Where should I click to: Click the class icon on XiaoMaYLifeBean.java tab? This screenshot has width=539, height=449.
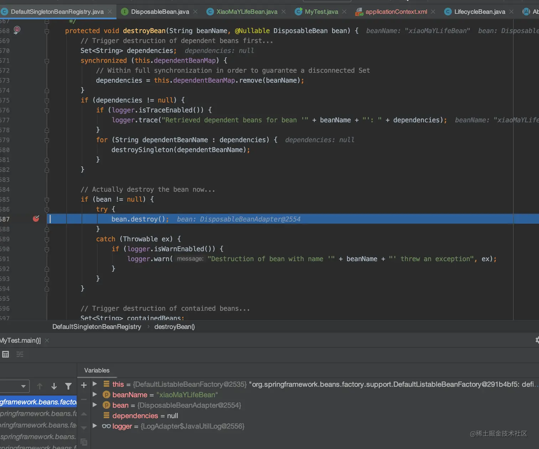(x=210, y=12)
